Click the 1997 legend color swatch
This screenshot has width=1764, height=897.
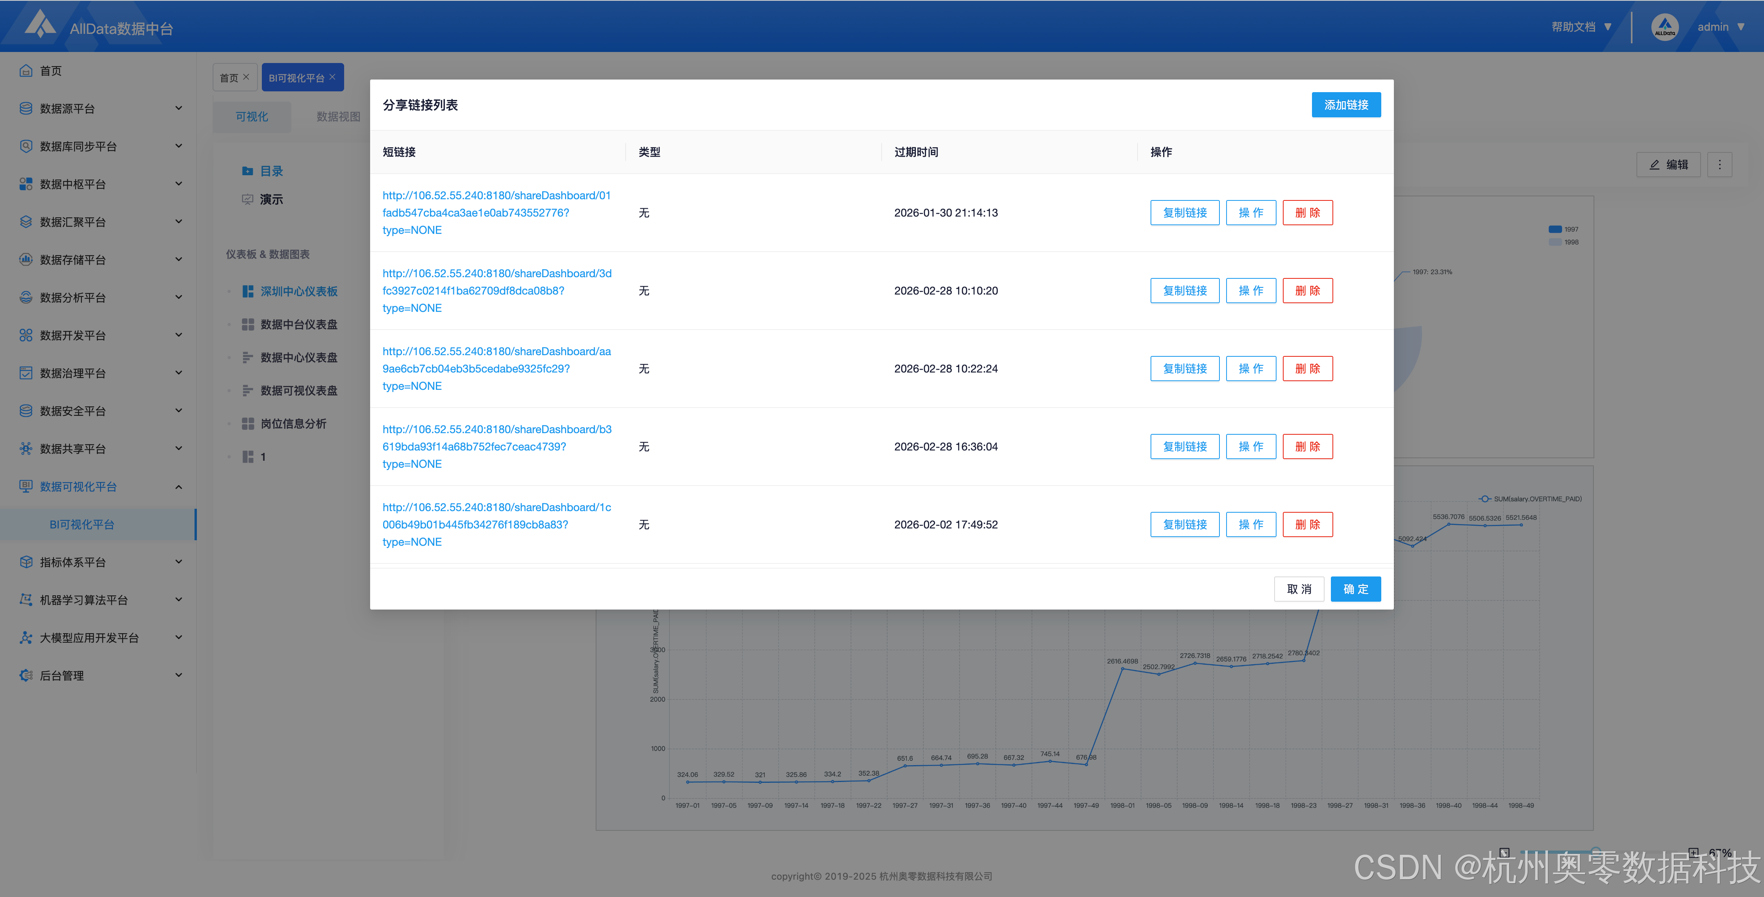[1555, 230]
